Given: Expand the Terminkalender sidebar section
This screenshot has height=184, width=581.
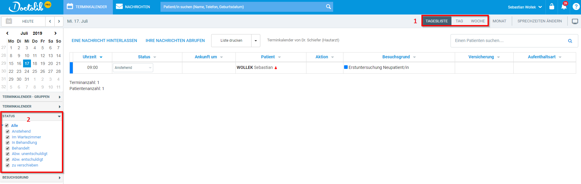Looking at the screenshot, I should click(x=32, y=106).
